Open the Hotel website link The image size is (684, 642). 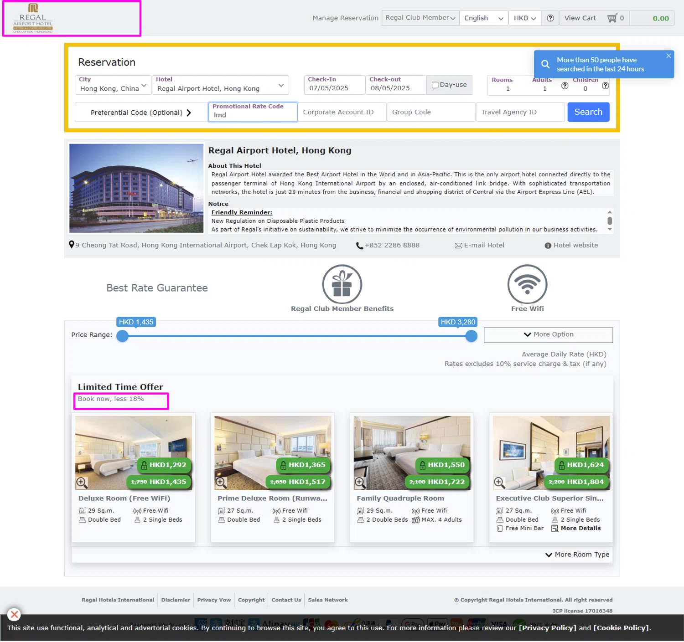click(575, 246)
